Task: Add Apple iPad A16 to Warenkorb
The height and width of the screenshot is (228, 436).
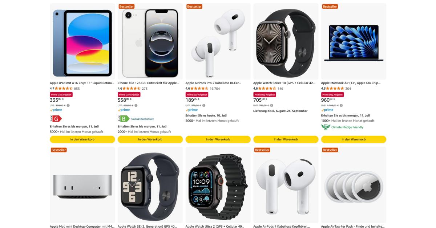Action: [x=82, y=139]
